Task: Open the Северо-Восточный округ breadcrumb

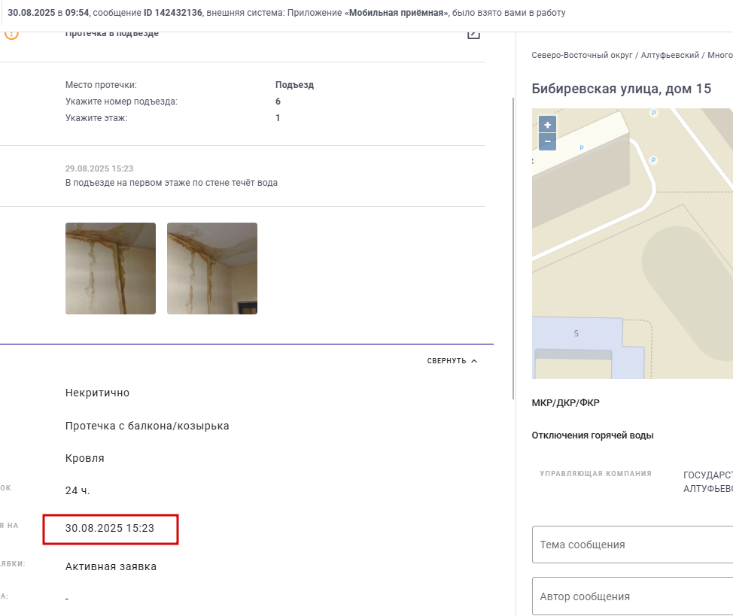Action: [x=582, y=55]
